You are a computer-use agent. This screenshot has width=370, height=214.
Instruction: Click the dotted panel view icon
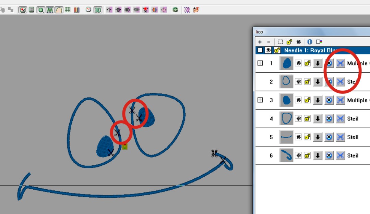coord(32,10)
